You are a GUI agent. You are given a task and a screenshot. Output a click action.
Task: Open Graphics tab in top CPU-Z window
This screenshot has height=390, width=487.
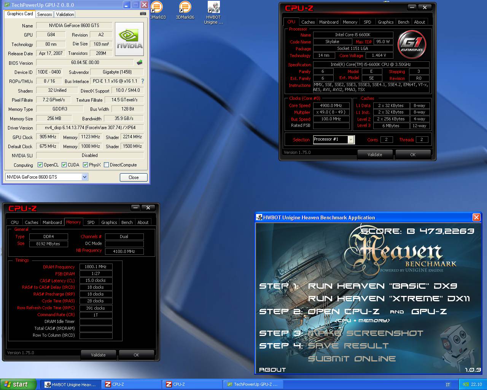(385, 22)
